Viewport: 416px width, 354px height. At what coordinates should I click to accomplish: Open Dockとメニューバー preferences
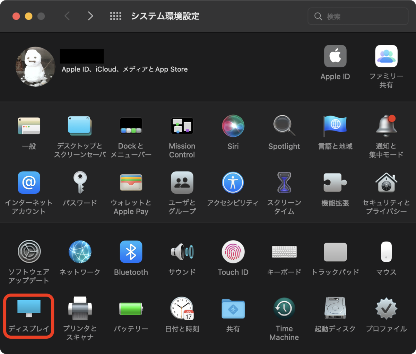(x=131, y=126)
